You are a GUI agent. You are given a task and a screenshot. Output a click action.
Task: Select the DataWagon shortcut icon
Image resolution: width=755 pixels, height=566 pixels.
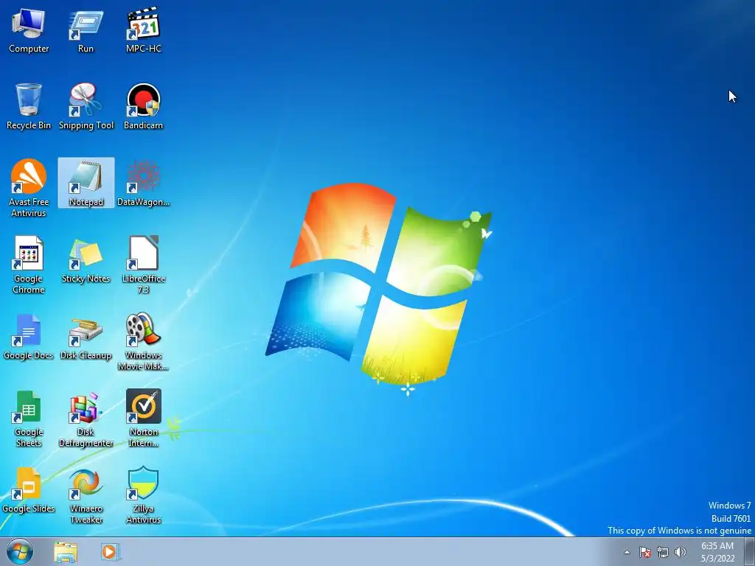click(143, 184)
